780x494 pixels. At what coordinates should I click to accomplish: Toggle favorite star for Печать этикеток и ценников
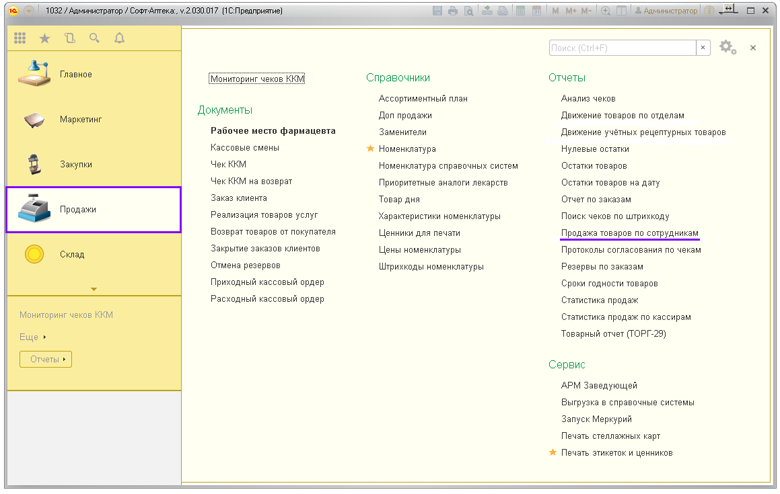553,453
